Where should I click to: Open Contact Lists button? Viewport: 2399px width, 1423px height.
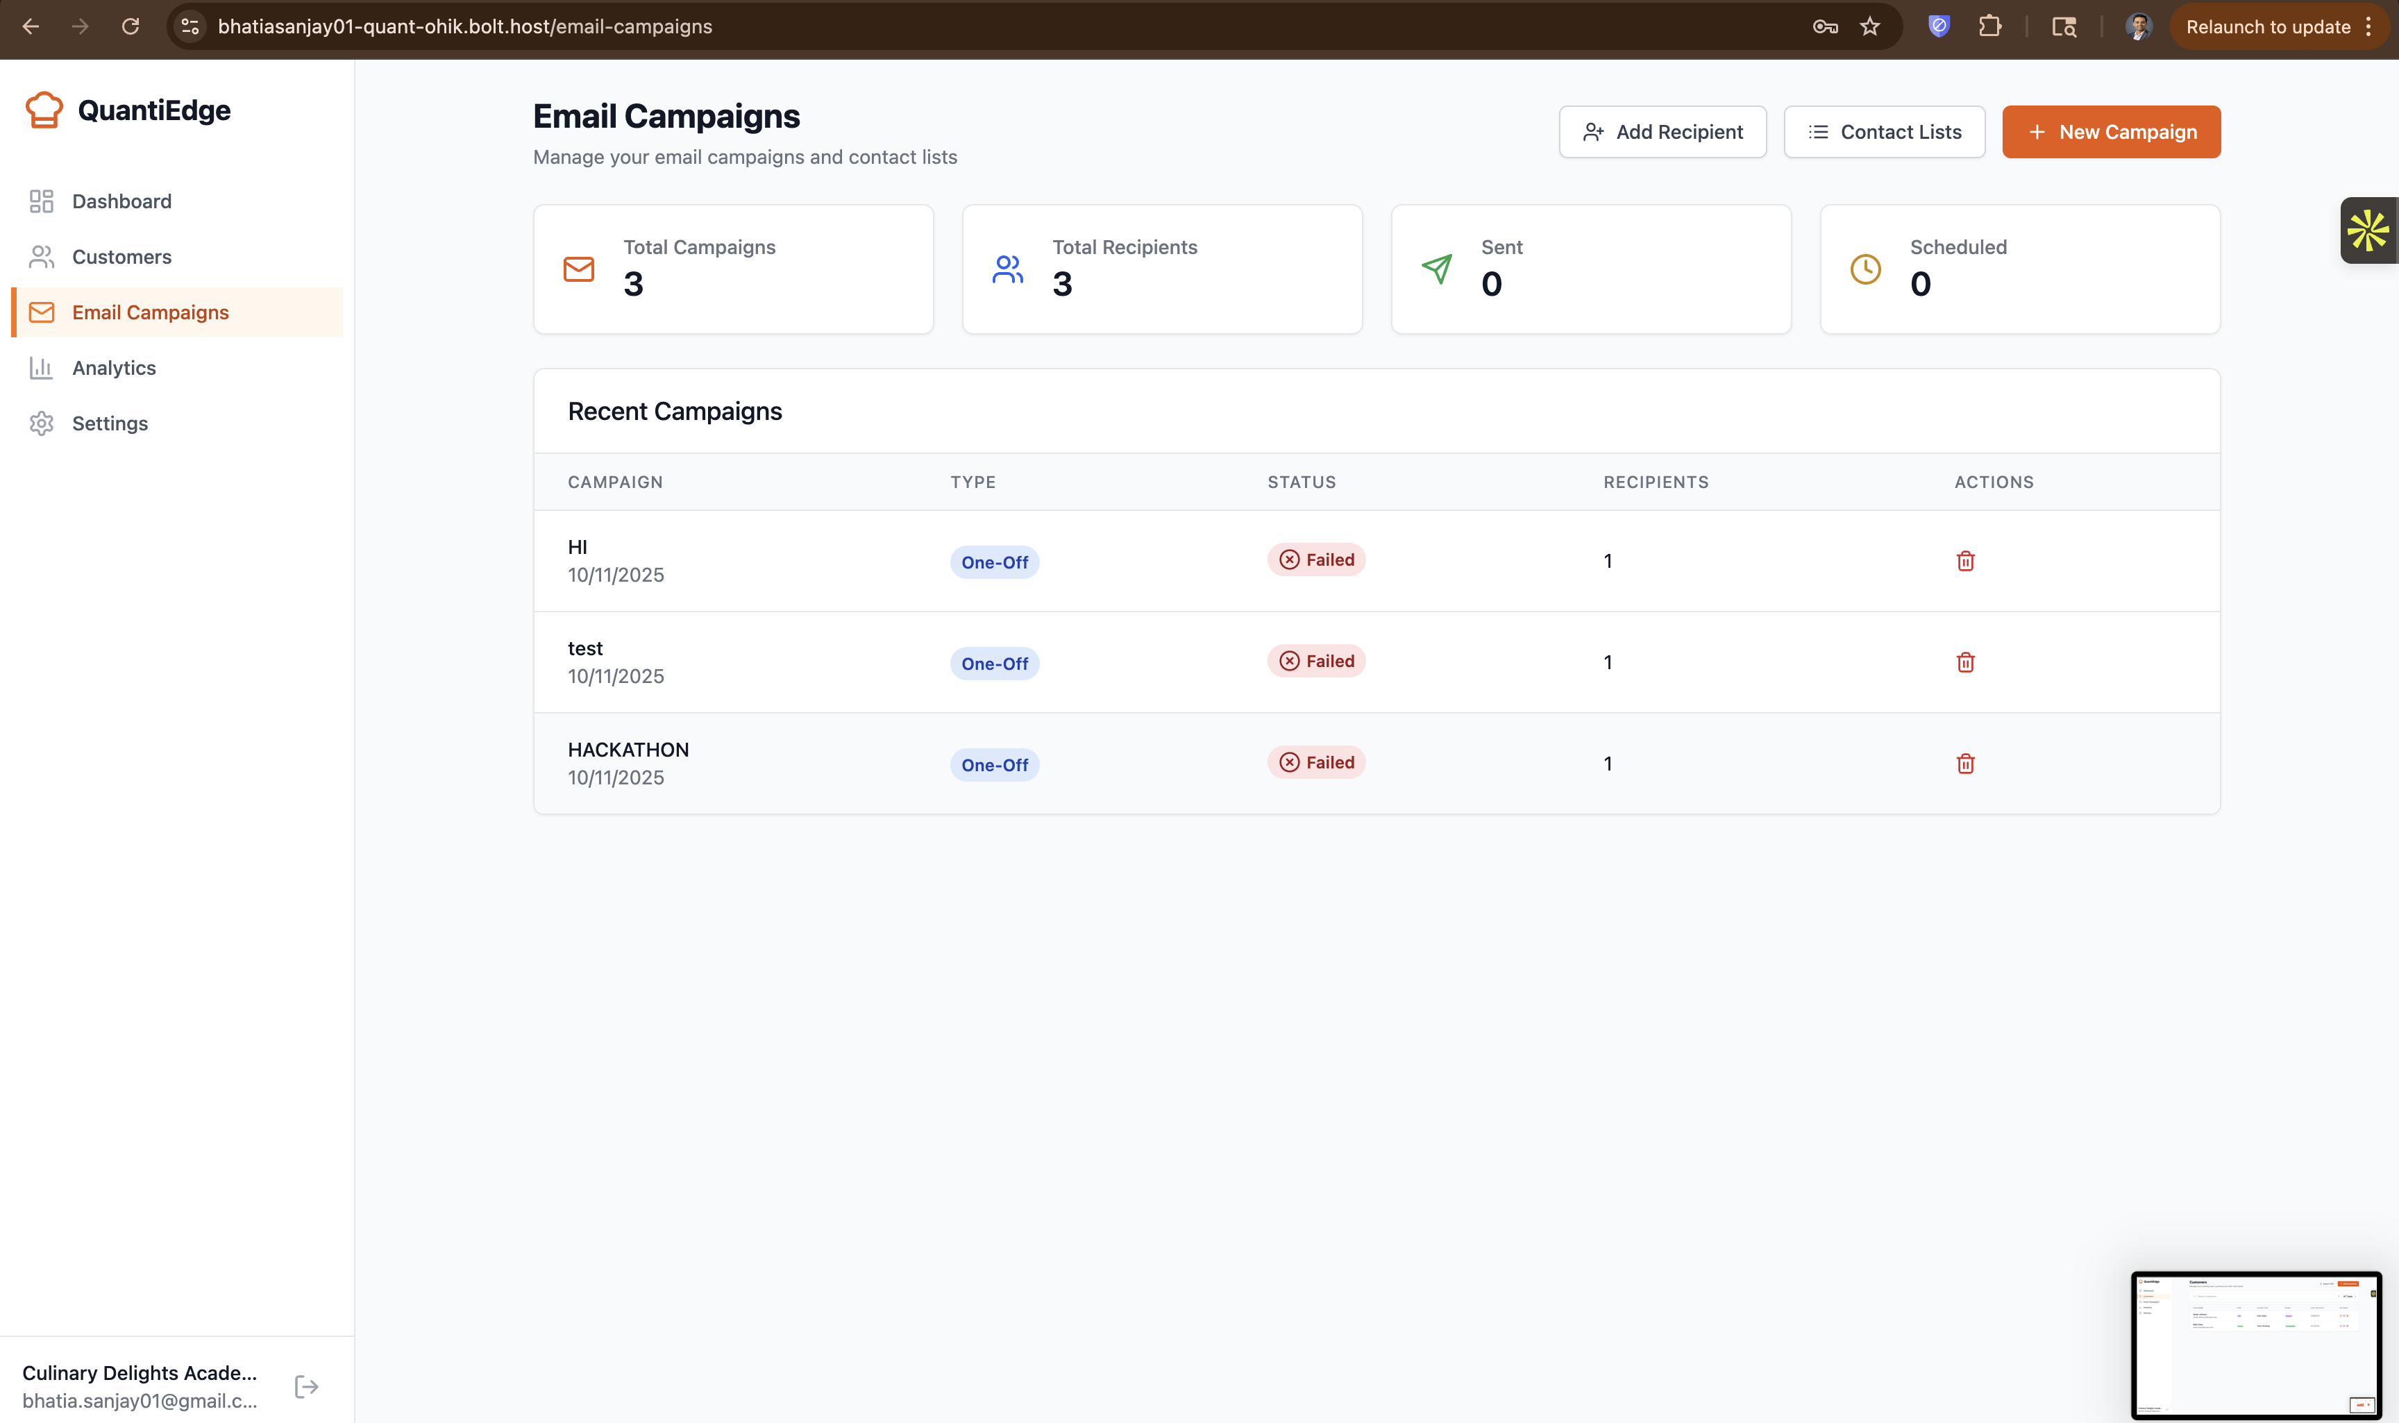tap(1883, 133)
